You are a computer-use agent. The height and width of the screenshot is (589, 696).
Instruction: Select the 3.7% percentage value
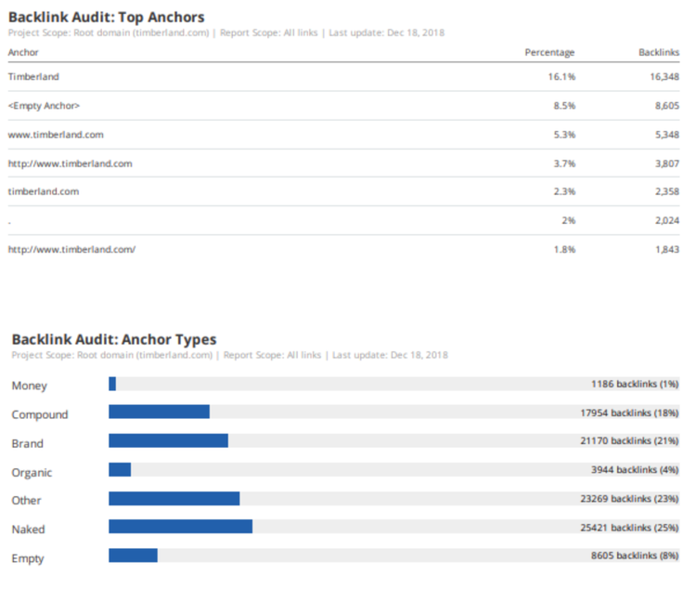pos(564,164)
